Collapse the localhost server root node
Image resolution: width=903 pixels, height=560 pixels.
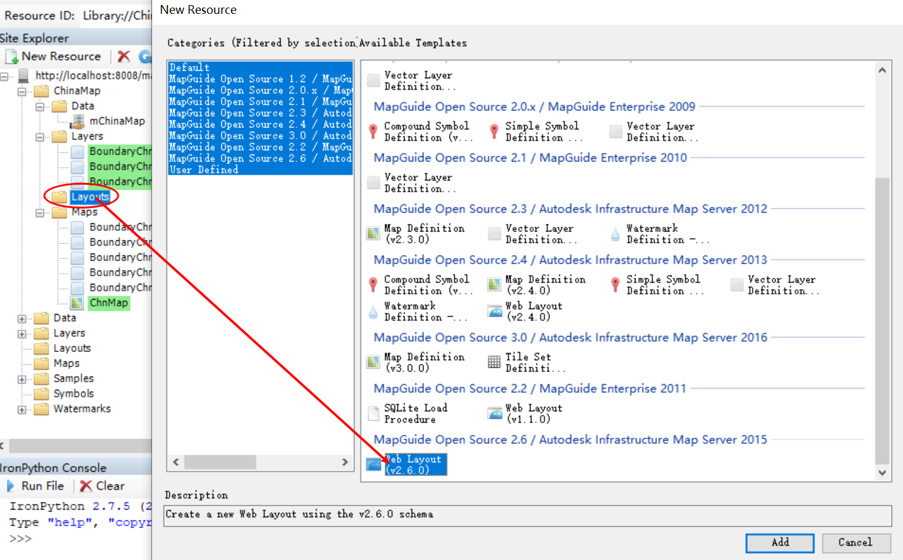[4, 76]
